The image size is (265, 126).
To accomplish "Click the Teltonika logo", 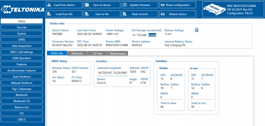I will pos(22,10).
